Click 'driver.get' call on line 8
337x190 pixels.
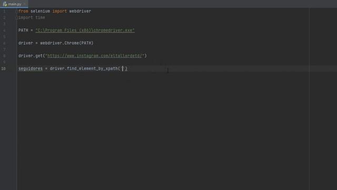[31, 56]
